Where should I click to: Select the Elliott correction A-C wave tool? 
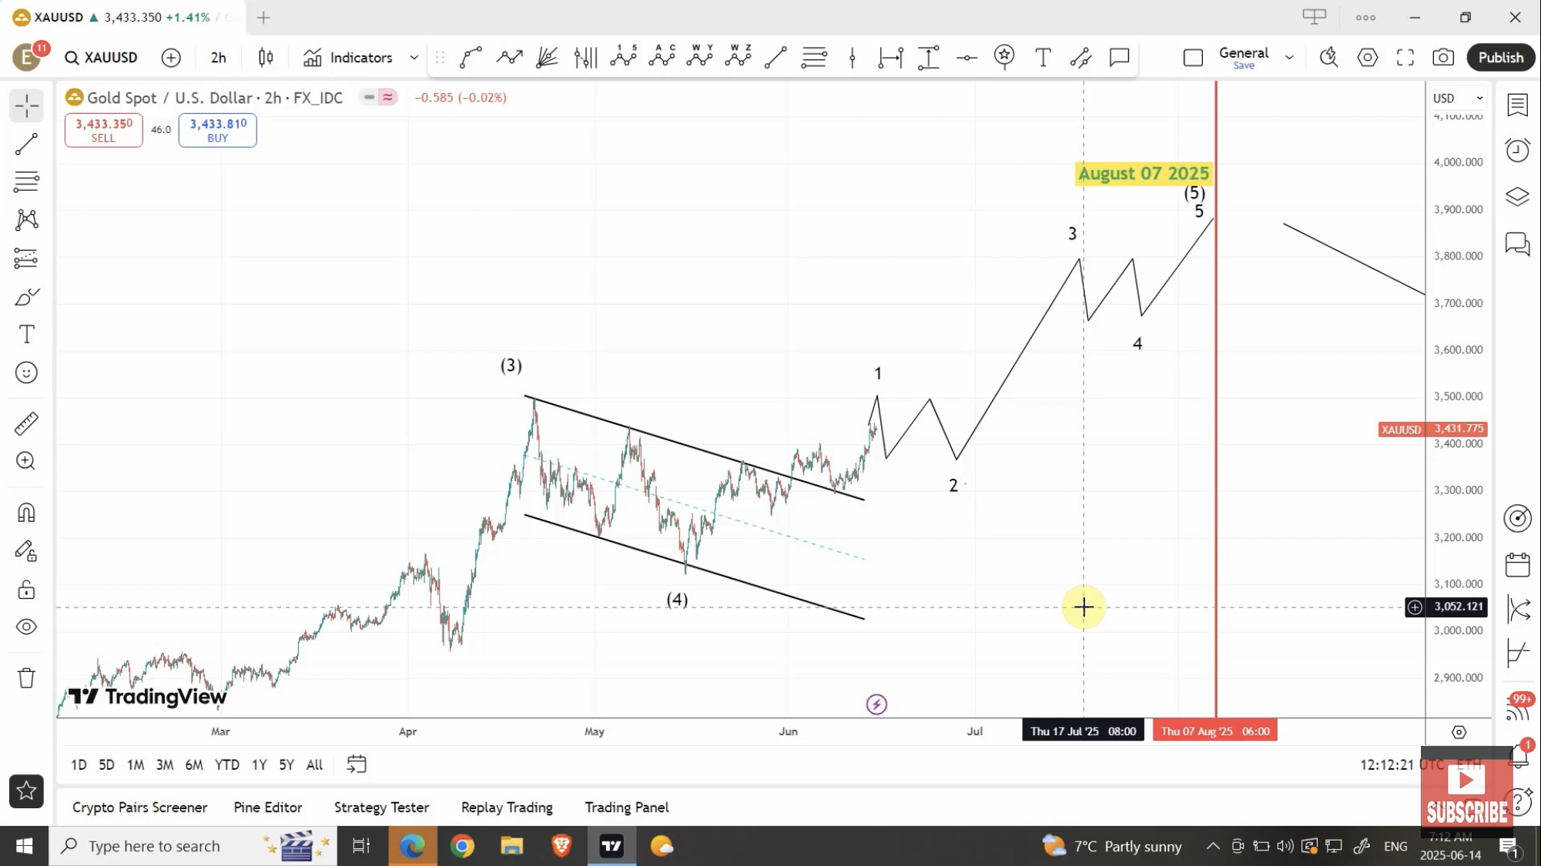[x=662, y=56]
